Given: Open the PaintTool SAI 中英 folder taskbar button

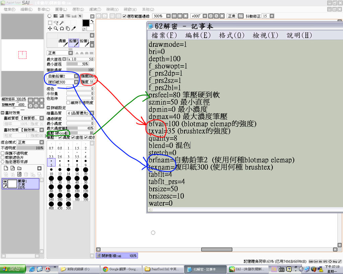Looking at the screenshot, I should 163,269.
